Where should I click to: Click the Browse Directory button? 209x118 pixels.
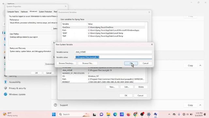(x=66, y=63)
